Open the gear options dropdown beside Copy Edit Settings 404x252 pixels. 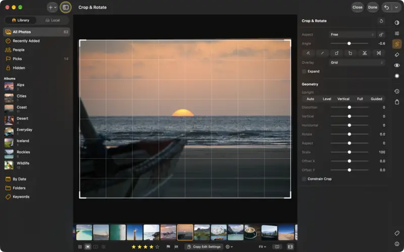pos(229,246)
